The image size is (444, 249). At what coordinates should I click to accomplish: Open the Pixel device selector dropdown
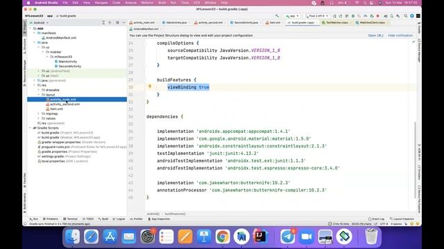point(316,16)
